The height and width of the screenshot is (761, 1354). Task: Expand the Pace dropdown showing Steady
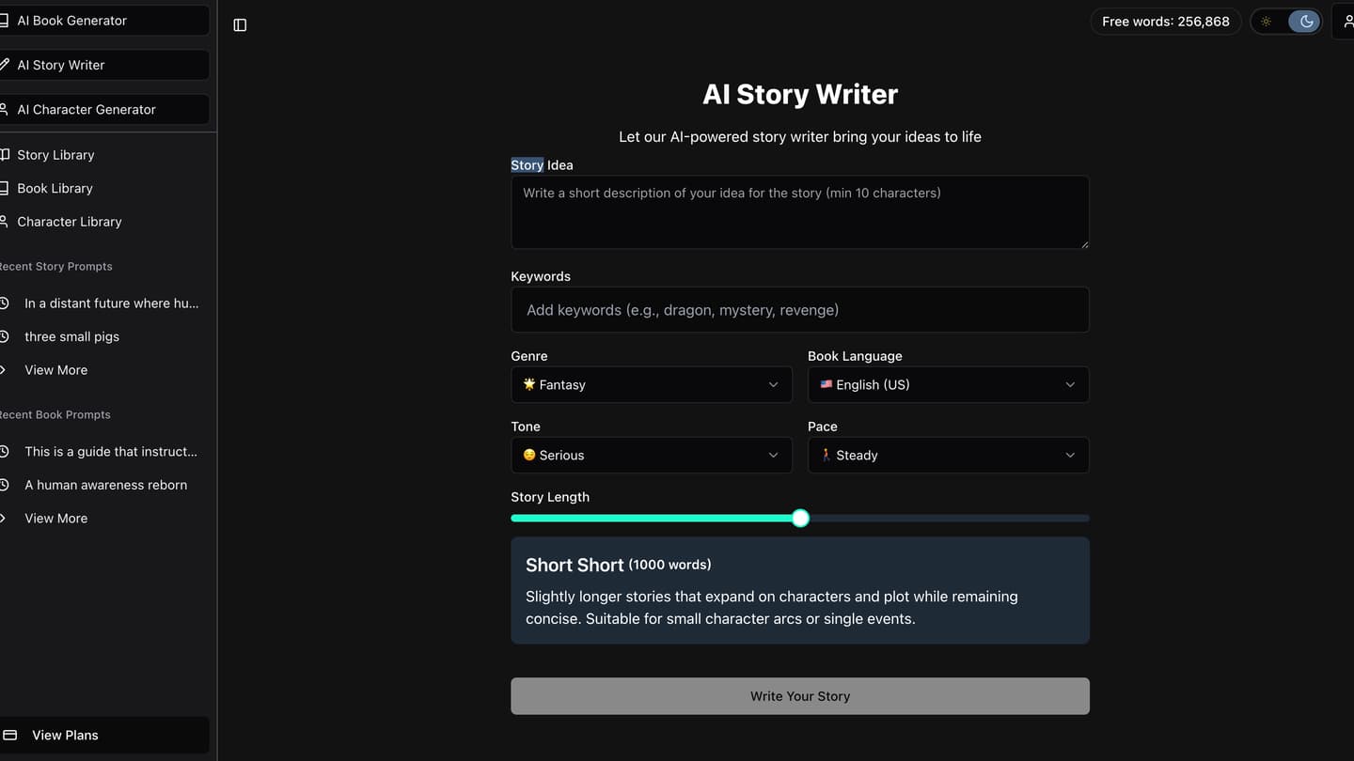947,455
